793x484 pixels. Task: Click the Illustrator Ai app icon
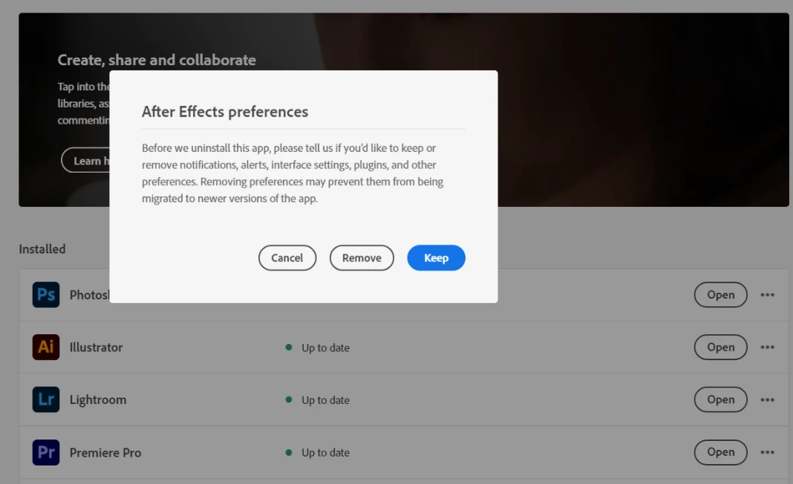(46, 347)
